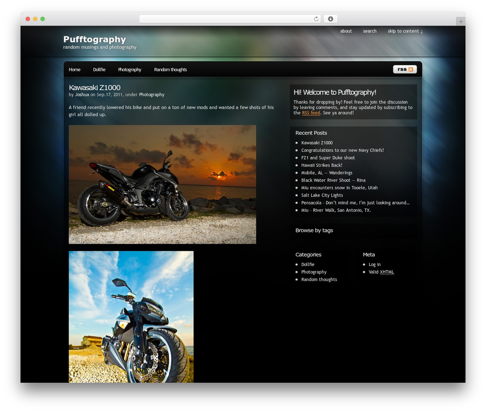Open sunset motorcycle photo
The image size is (486, 412).
click(x=162, y=184)
